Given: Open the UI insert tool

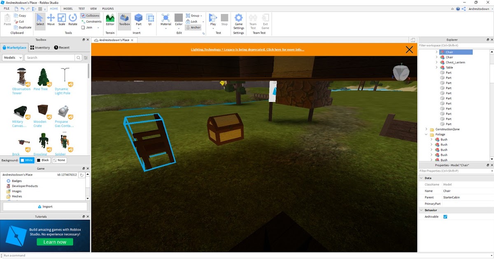Looking at the screenshot, I should [150, 20].
